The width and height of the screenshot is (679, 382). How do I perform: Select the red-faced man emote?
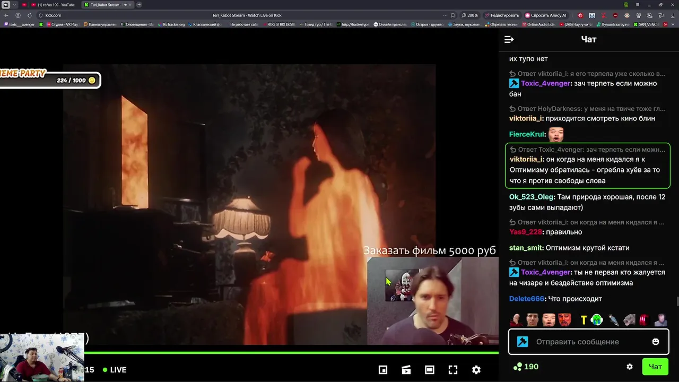(564, 320)
